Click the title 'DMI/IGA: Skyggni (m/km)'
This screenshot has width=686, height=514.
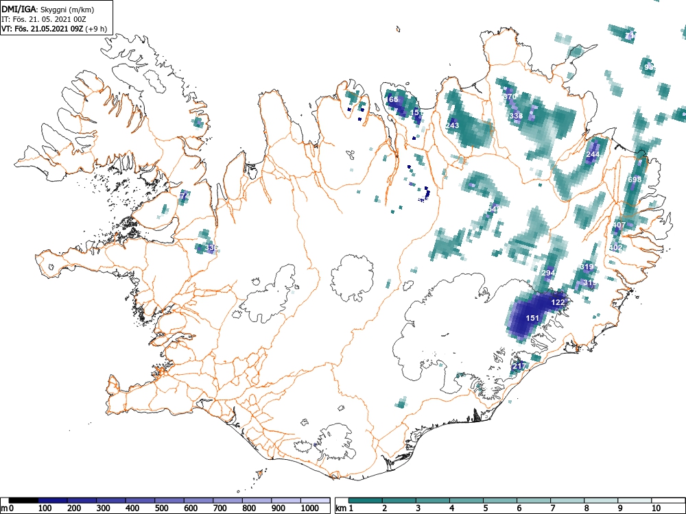[x=48, y=9]
